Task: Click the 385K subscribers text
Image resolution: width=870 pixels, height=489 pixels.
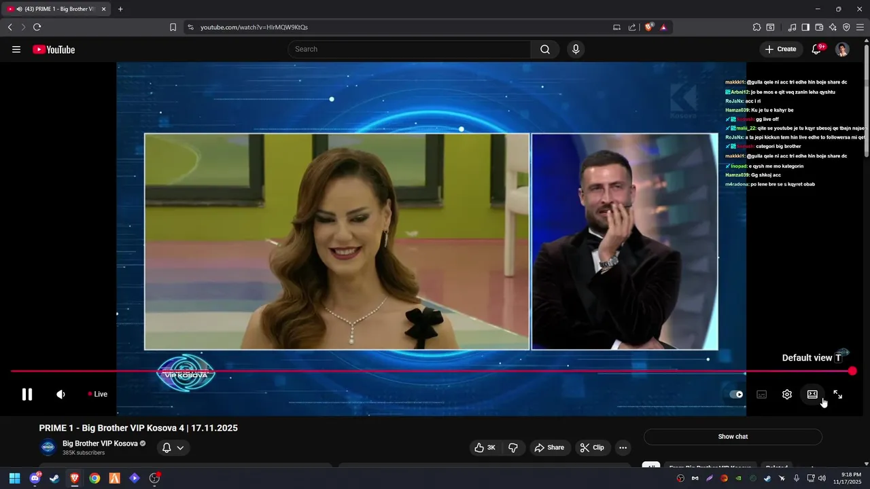Action: (84, 453)
